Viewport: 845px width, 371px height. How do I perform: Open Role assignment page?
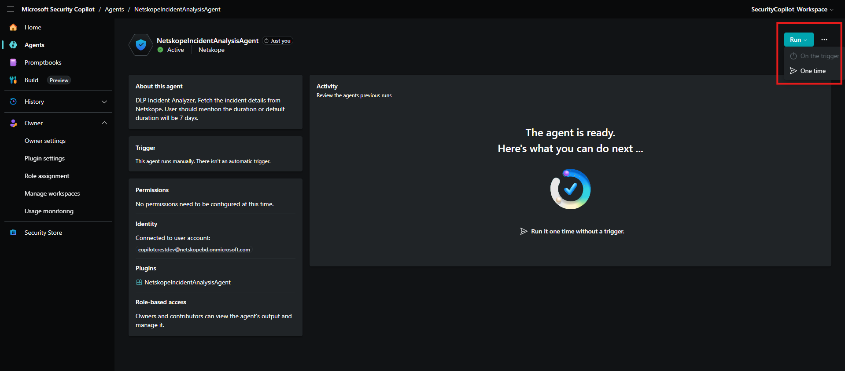(47, 176)
